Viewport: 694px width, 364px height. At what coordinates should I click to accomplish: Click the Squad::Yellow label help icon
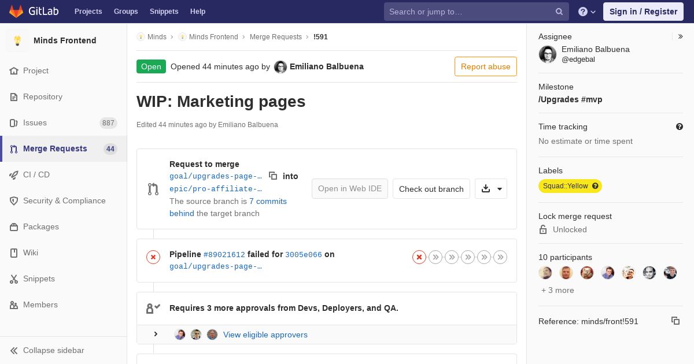[595, 186]
